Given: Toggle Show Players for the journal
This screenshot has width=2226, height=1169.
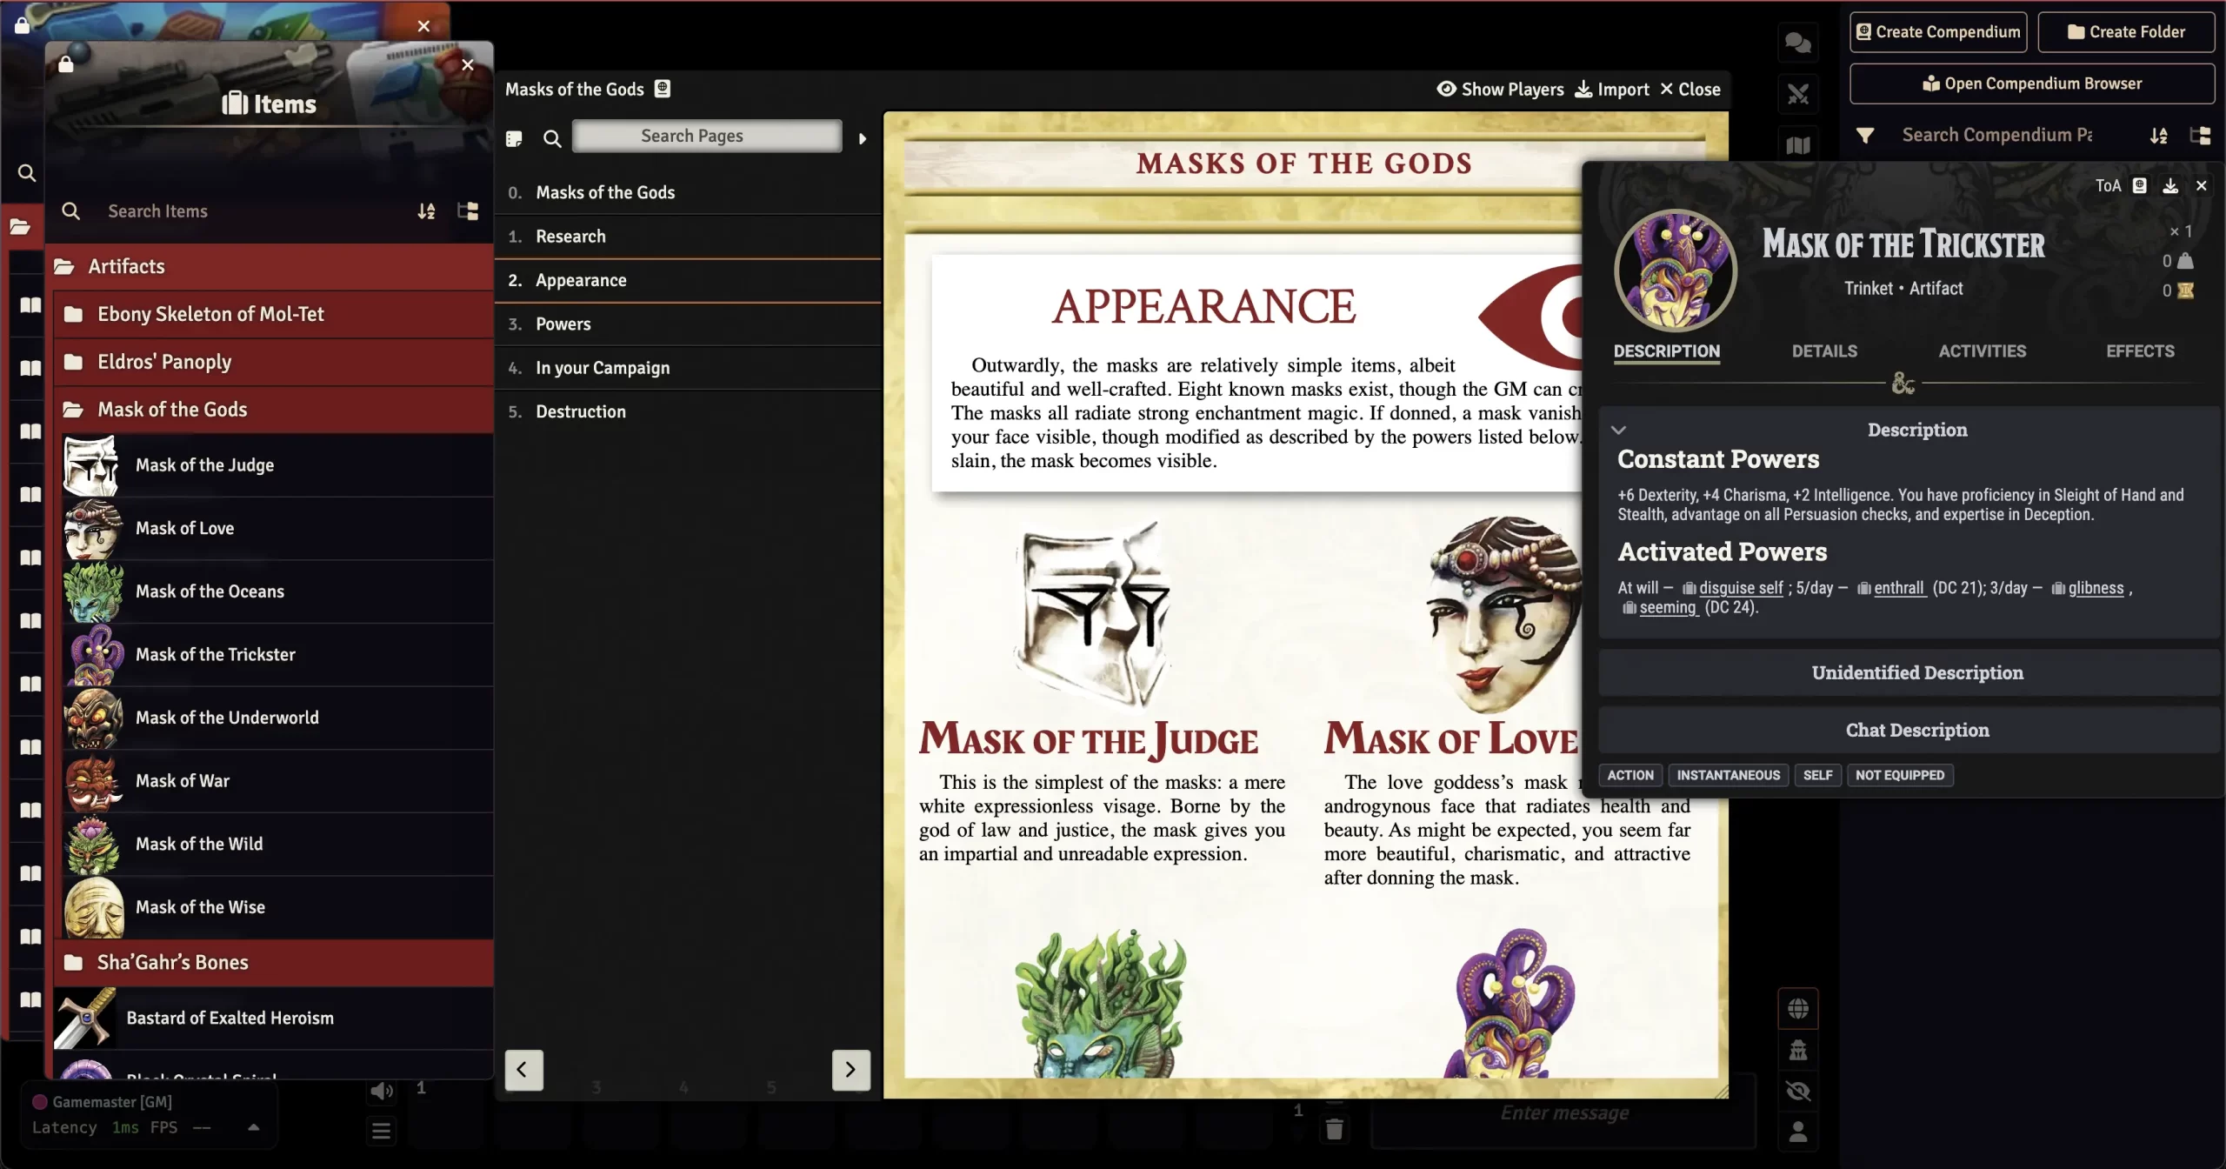Looking at the screenshot, I should point(1500,90).
